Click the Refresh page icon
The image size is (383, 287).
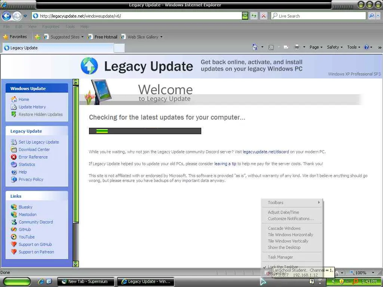tap(254, 16)
